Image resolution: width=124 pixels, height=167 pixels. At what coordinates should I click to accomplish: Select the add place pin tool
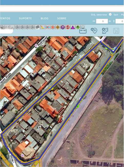click(94, 31)
